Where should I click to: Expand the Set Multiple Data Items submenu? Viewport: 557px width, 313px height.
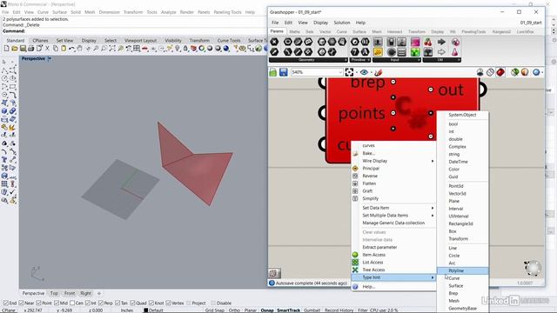(393, 216)
